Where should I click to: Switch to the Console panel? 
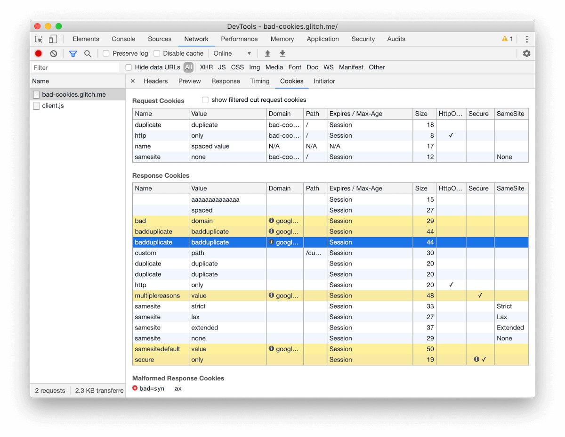click(x=123, y=39)
